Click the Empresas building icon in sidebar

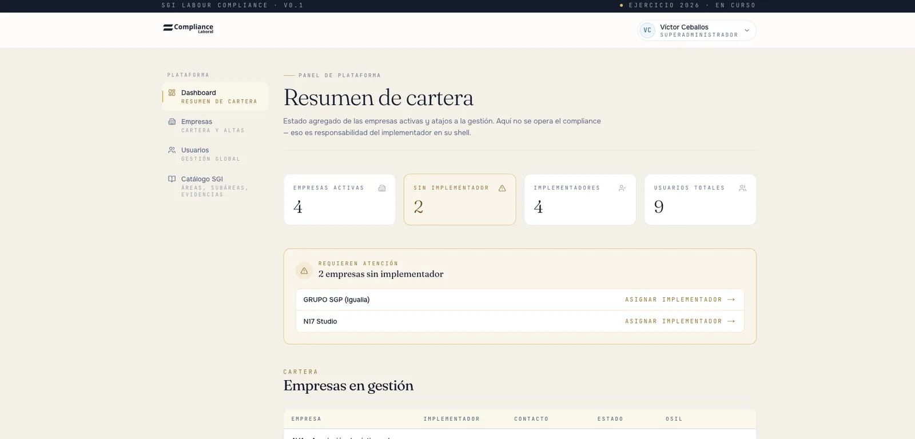(x=172, y=121)
